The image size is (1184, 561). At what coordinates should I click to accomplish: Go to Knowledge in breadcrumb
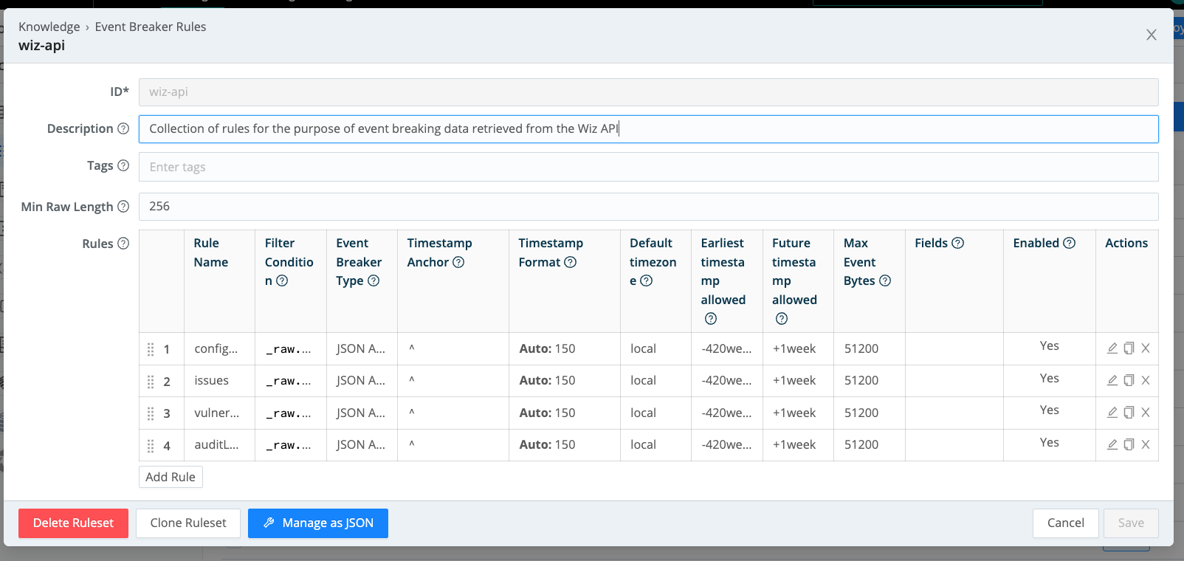pyautogui.click(x=49, y=27)
